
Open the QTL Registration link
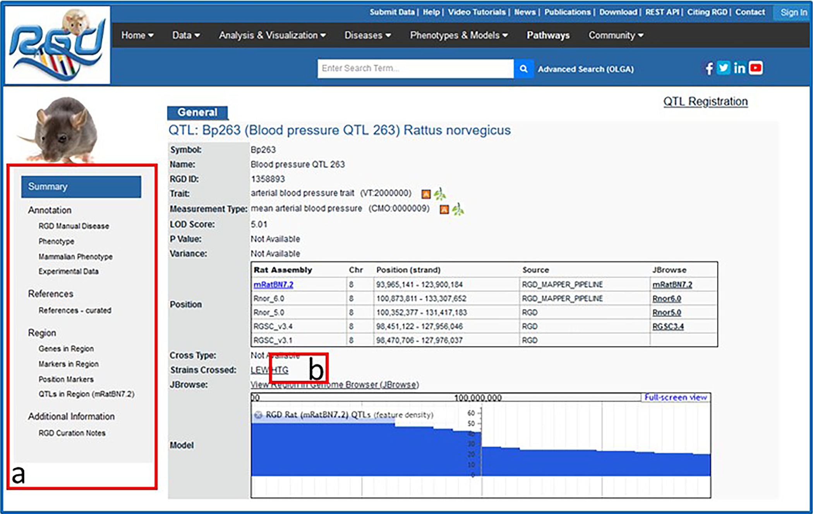pyautogui.click(x=705, y=102)
